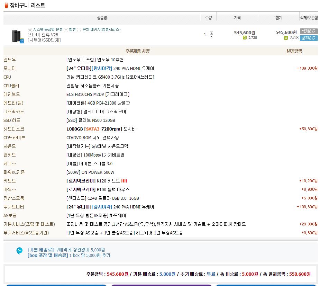Open the 벨류 category link
Viewport: 320px width, 286px height.
tap(72, 29)
